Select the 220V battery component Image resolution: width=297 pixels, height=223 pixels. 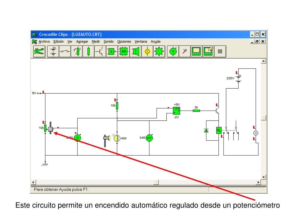coord(238,78)
